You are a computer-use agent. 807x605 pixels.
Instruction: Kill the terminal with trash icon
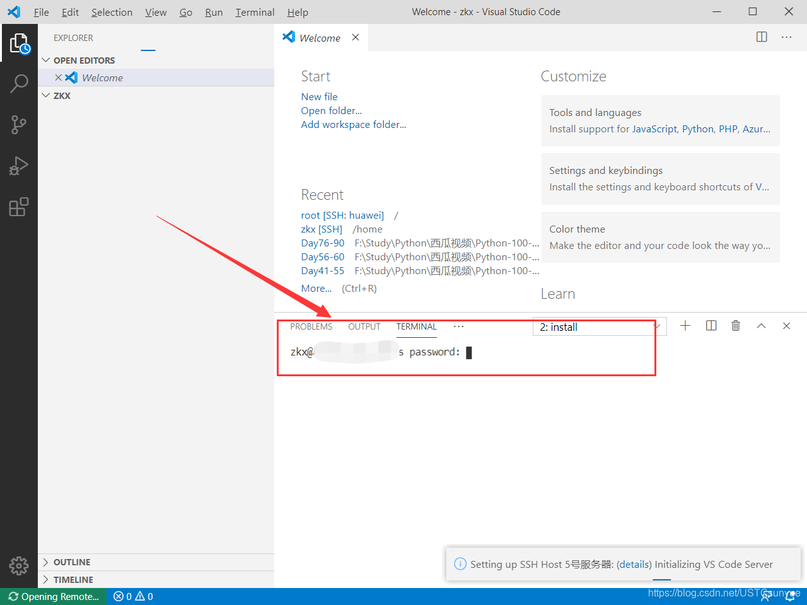pos(736,326)
